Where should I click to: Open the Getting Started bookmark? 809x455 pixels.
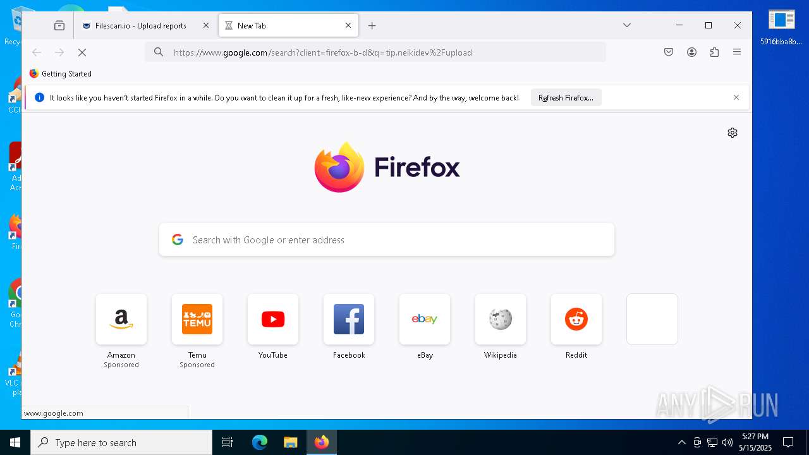pos(61,74)
